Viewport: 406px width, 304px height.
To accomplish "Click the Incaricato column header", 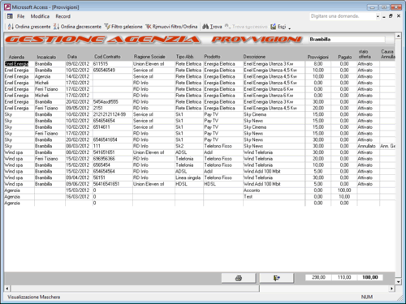I will point(46,57).
